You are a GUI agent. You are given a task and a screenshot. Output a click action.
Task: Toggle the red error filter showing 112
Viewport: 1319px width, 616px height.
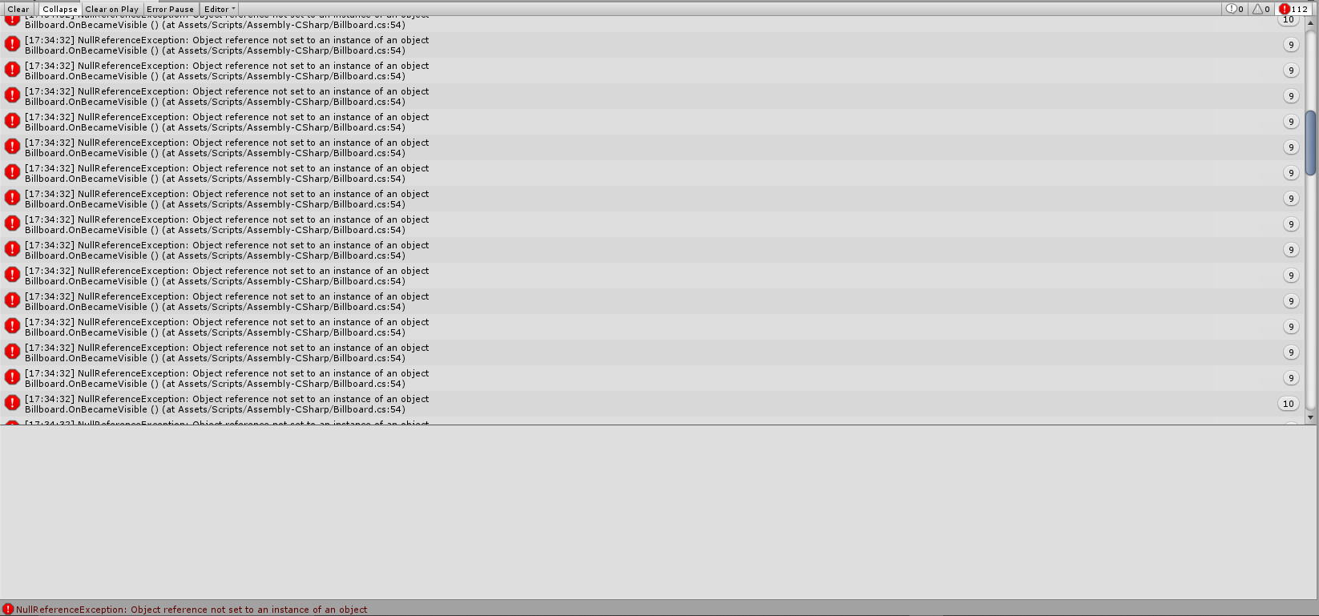1294,9
